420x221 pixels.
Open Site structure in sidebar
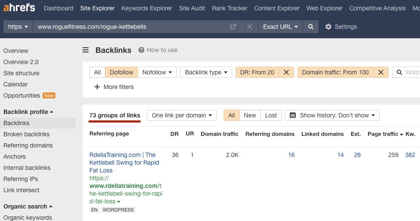[x=21, y=73]
